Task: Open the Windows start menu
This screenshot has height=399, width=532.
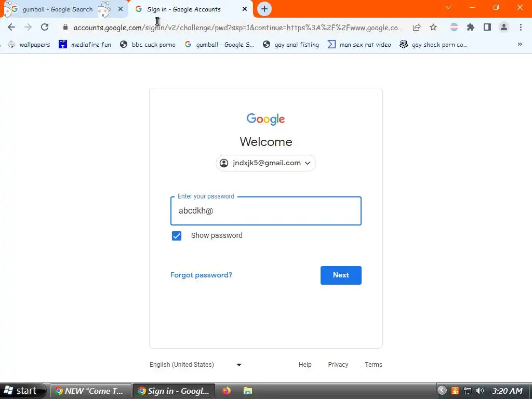Action: pos(22,391)
